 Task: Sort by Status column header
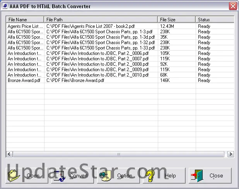pos(215,19)
